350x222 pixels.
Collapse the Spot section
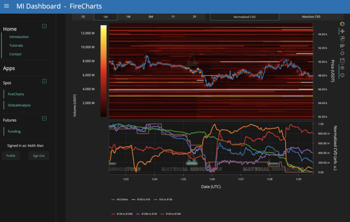(x=44, y=81)
